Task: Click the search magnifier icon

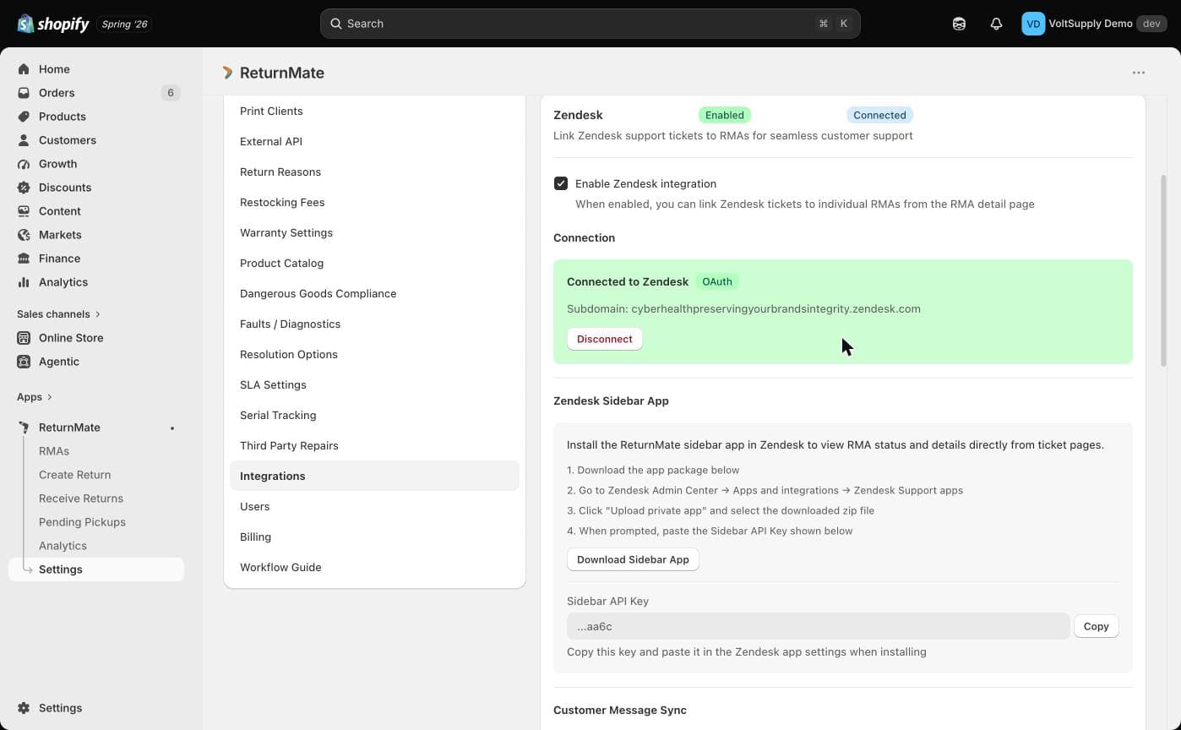Action: click(336, 24)
